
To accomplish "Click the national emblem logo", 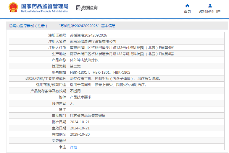I will coord(13,8).
